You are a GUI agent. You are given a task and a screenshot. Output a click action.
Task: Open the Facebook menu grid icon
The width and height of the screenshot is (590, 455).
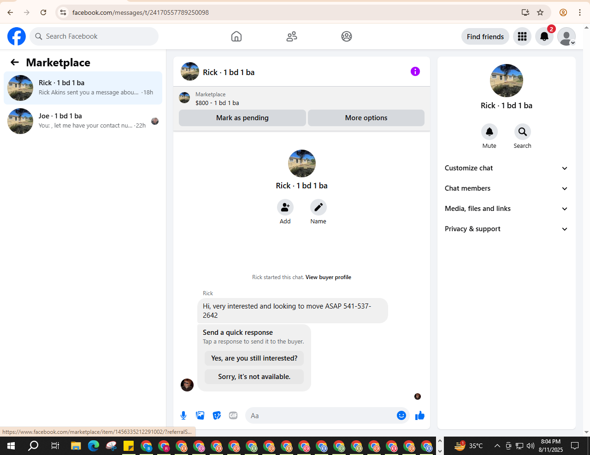tap(522, 36)
